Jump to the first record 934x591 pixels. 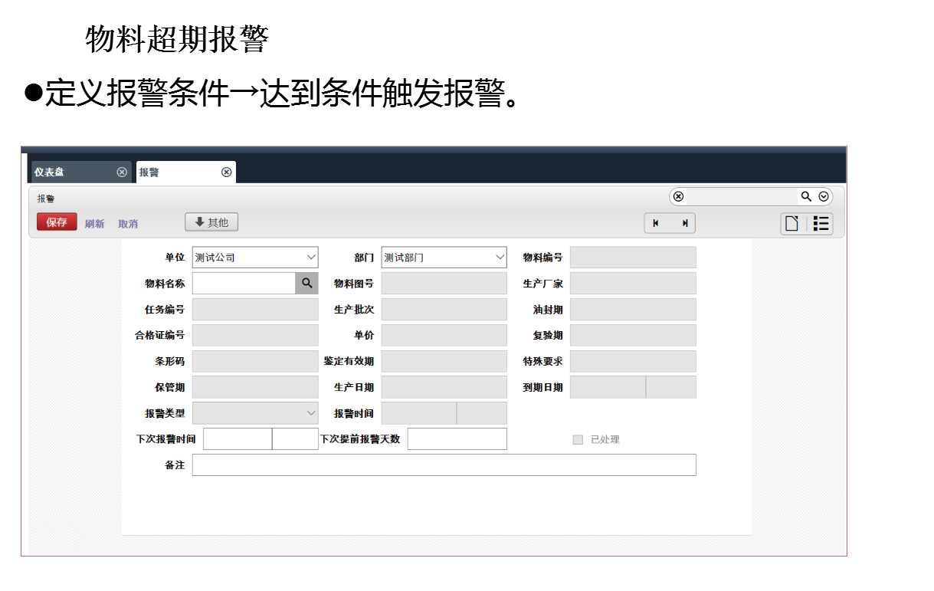(x=656, y=223)
